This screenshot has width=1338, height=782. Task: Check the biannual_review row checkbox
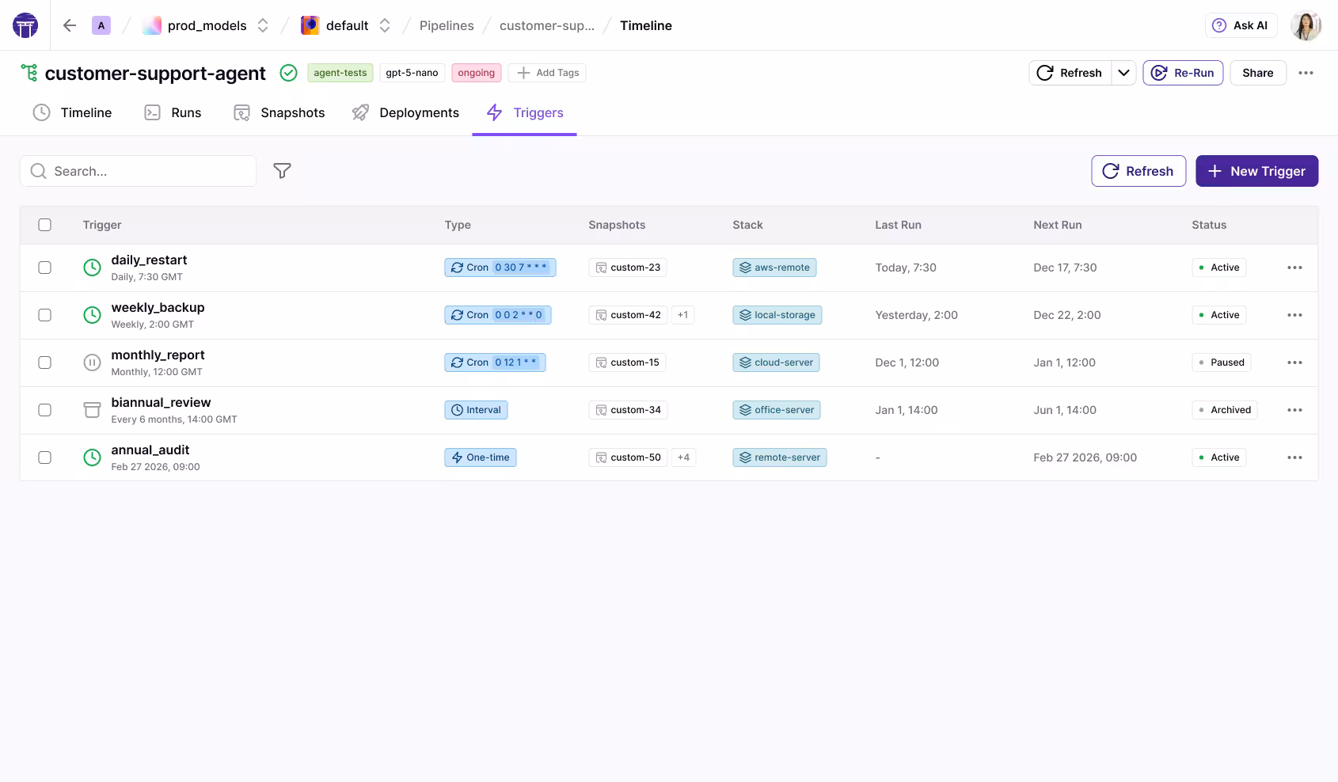pyautogui.click(x=45, y=410)
